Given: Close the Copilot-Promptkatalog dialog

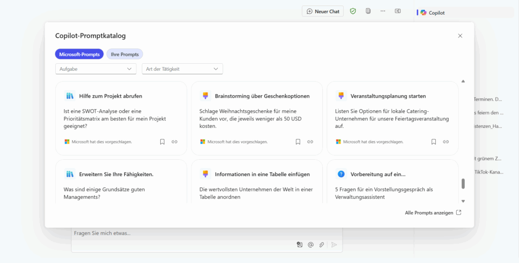Looking at the screenshot, I should click(x=460, y=36).
